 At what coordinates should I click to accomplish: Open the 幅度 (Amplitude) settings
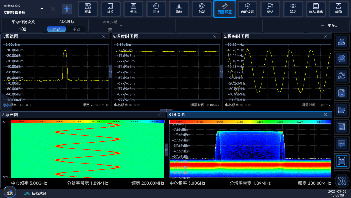coord(110,9)
